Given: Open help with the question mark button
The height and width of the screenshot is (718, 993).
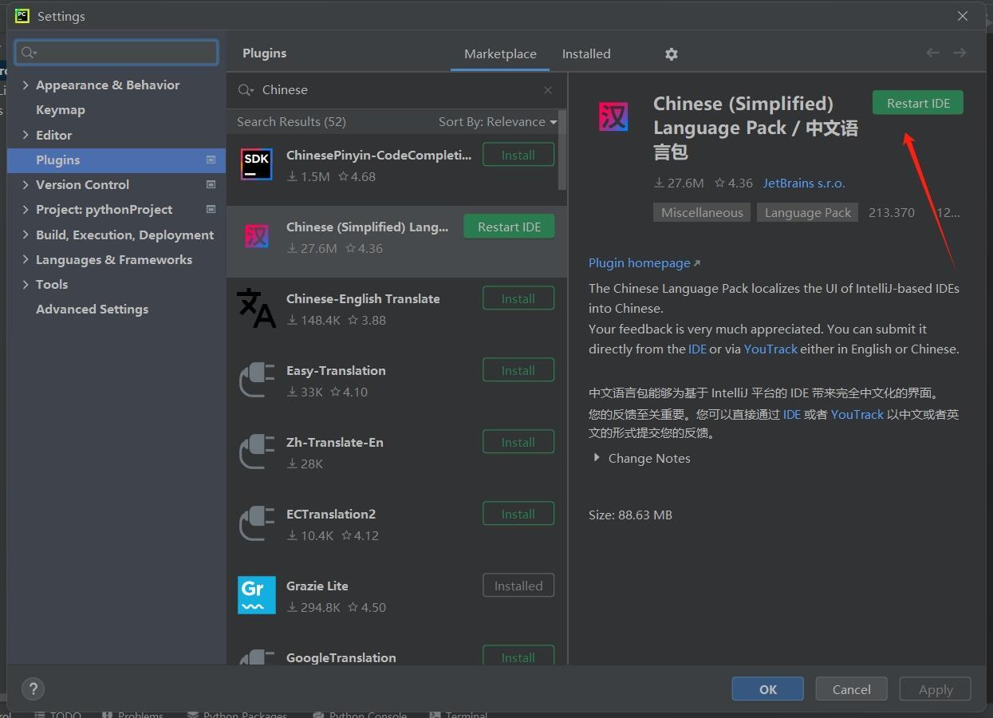Looking at the screenshot, I should 33,689.
